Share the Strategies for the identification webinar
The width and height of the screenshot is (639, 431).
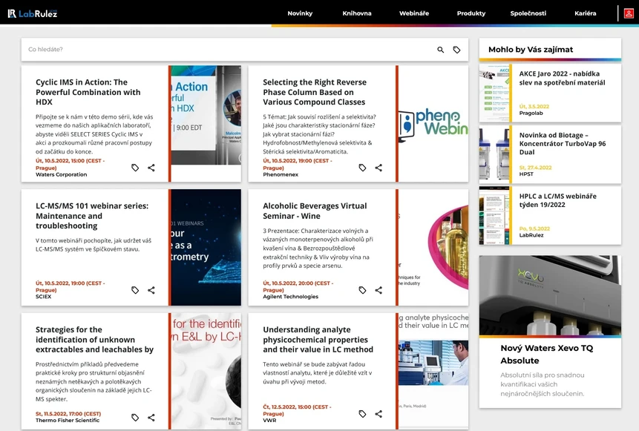151,418
